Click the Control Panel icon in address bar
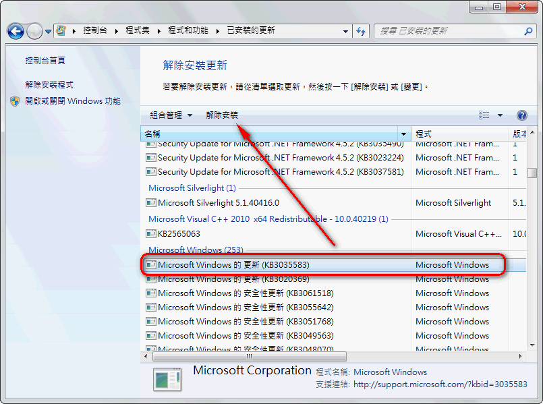 point(61,31)
